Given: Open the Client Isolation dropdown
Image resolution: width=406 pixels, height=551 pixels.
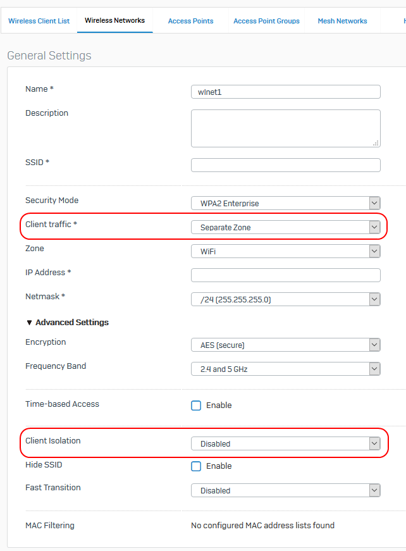Looking at the screenshot, I should pyautogui.click(x=286, y=444).
